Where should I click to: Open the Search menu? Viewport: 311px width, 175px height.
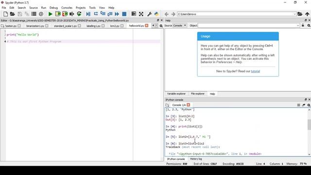(21, 8)
